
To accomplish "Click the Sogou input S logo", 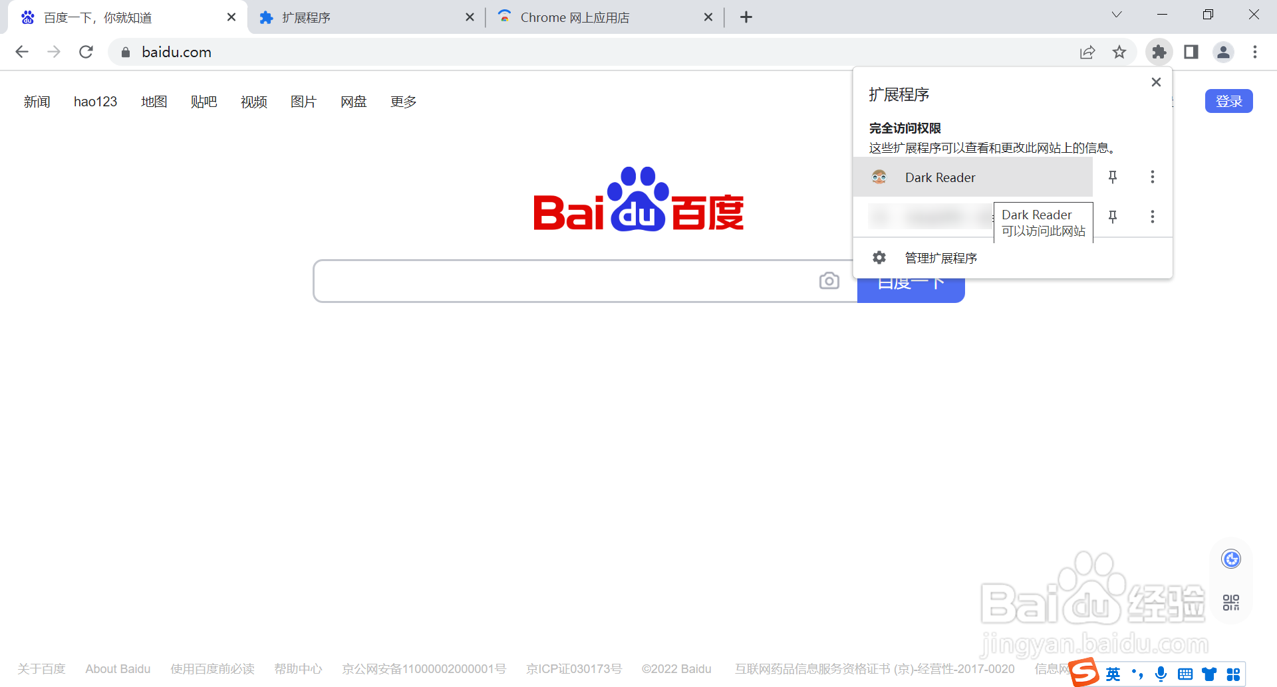I will pyautogui.click(x=1084, y=672).
